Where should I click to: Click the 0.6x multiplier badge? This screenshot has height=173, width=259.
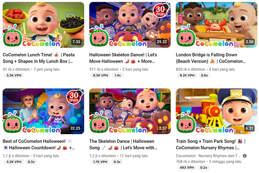(x=204, y=75)
